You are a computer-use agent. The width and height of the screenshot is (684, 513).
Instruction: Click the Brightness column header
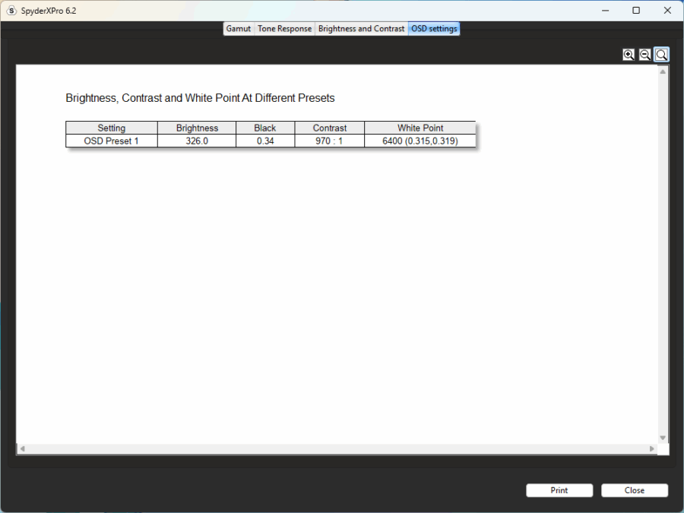point(197,128)
